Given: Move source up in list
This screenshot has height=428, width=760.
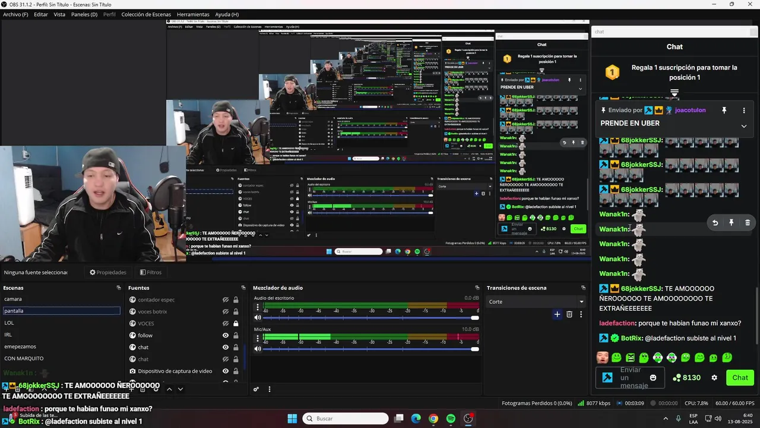Looking at the screenshot, I should point(169,389).
